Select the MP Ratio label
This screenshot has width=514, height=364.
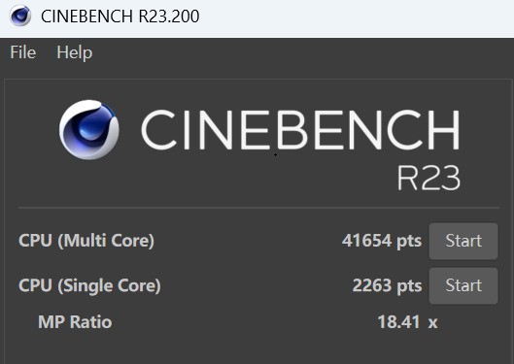[x=75, y=321]
